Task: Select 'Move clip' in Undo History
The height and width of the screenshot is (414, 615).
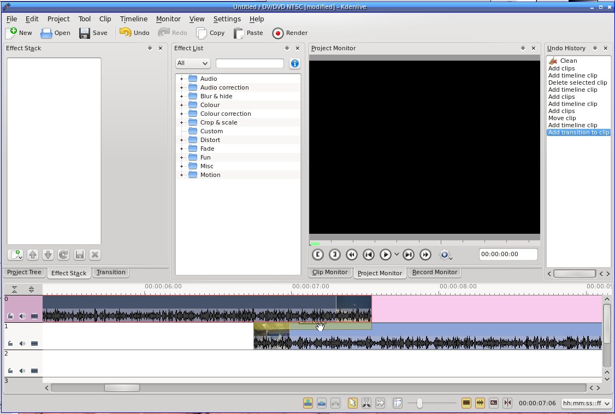Action: tap(562, 118)
